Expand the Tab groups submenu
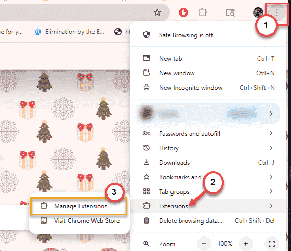The width and height of the screenshot is (291, 251). click(208, 191)
